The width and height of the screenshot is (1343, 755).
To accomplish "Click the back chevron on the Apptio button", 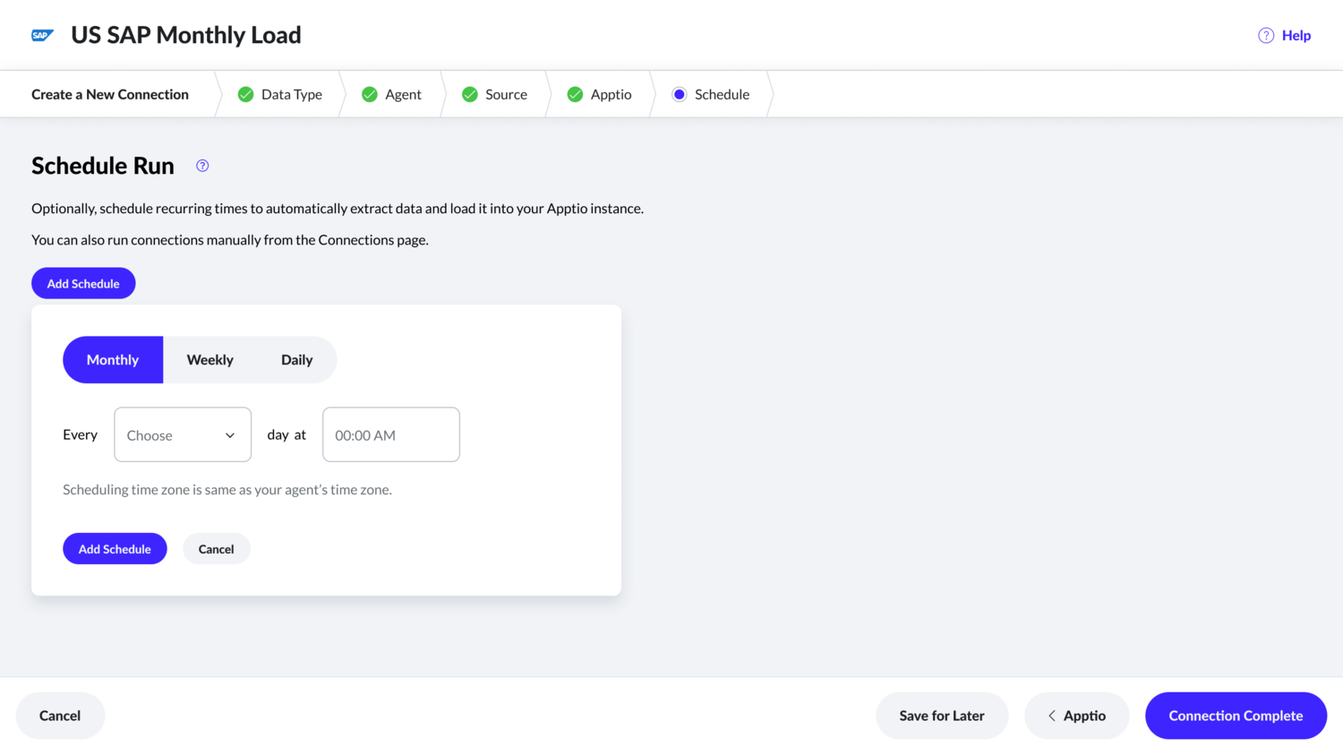I will click(1051, 716).
